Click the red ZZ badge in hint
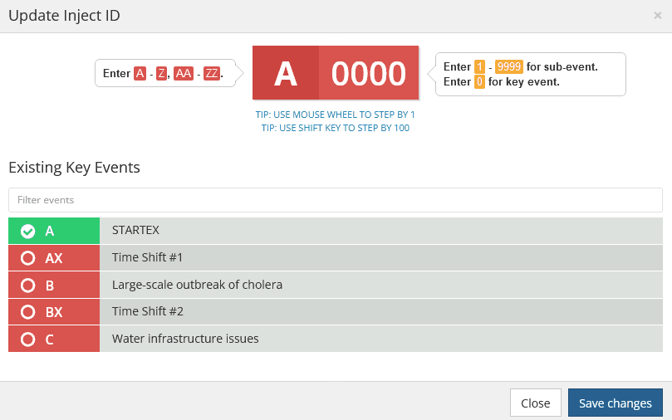The image size is (672, 420). [x=212, y=74]
